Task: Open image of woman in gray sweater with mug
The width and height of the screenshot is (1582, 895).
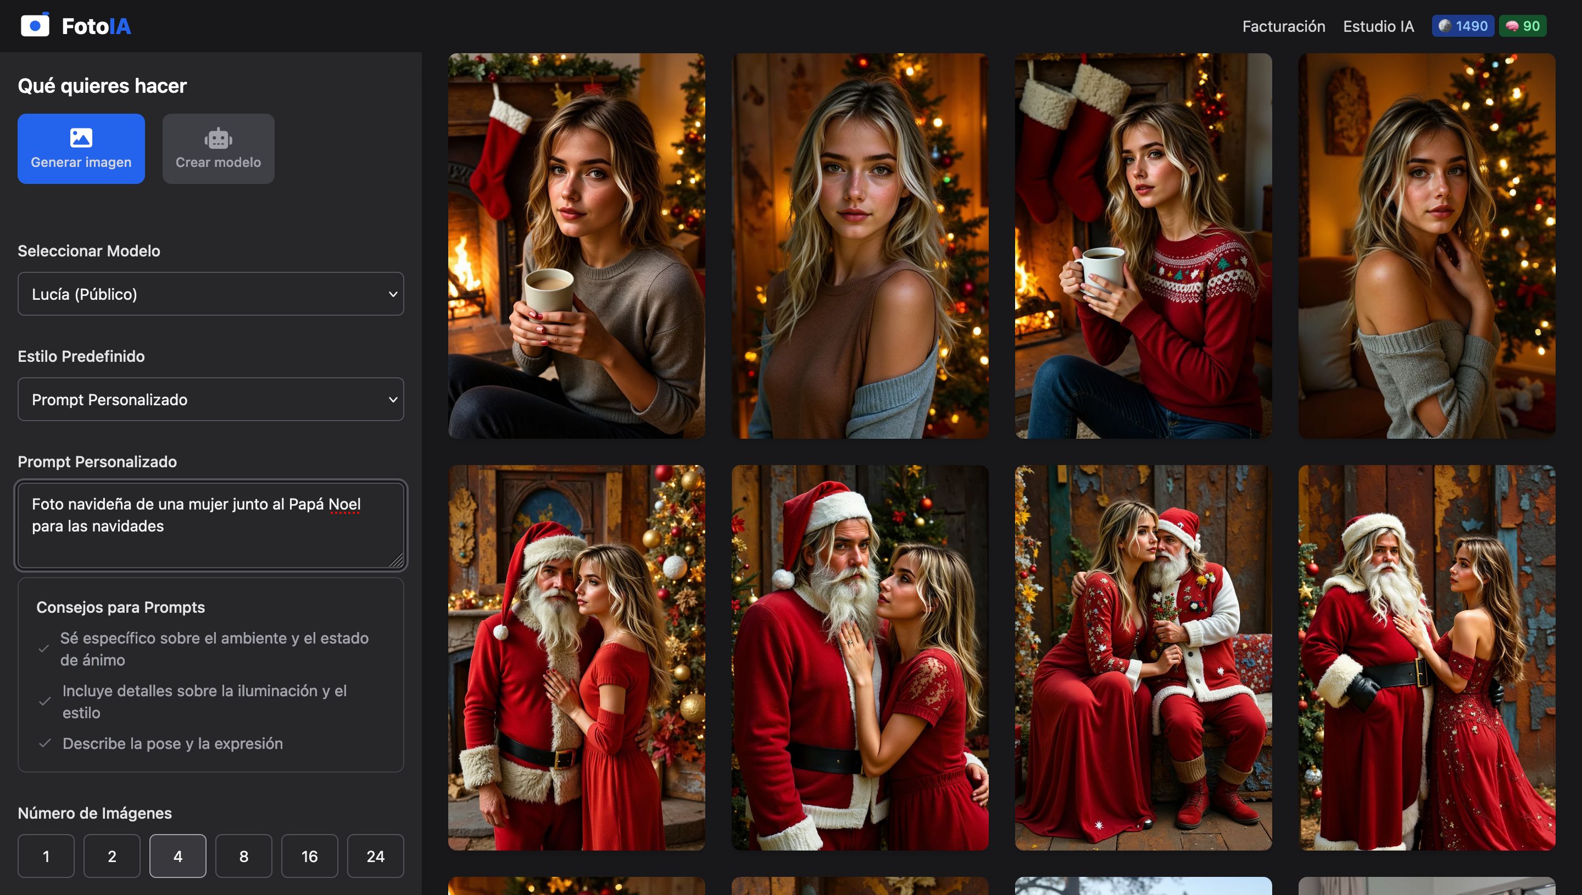Action: tap(576, 246)
